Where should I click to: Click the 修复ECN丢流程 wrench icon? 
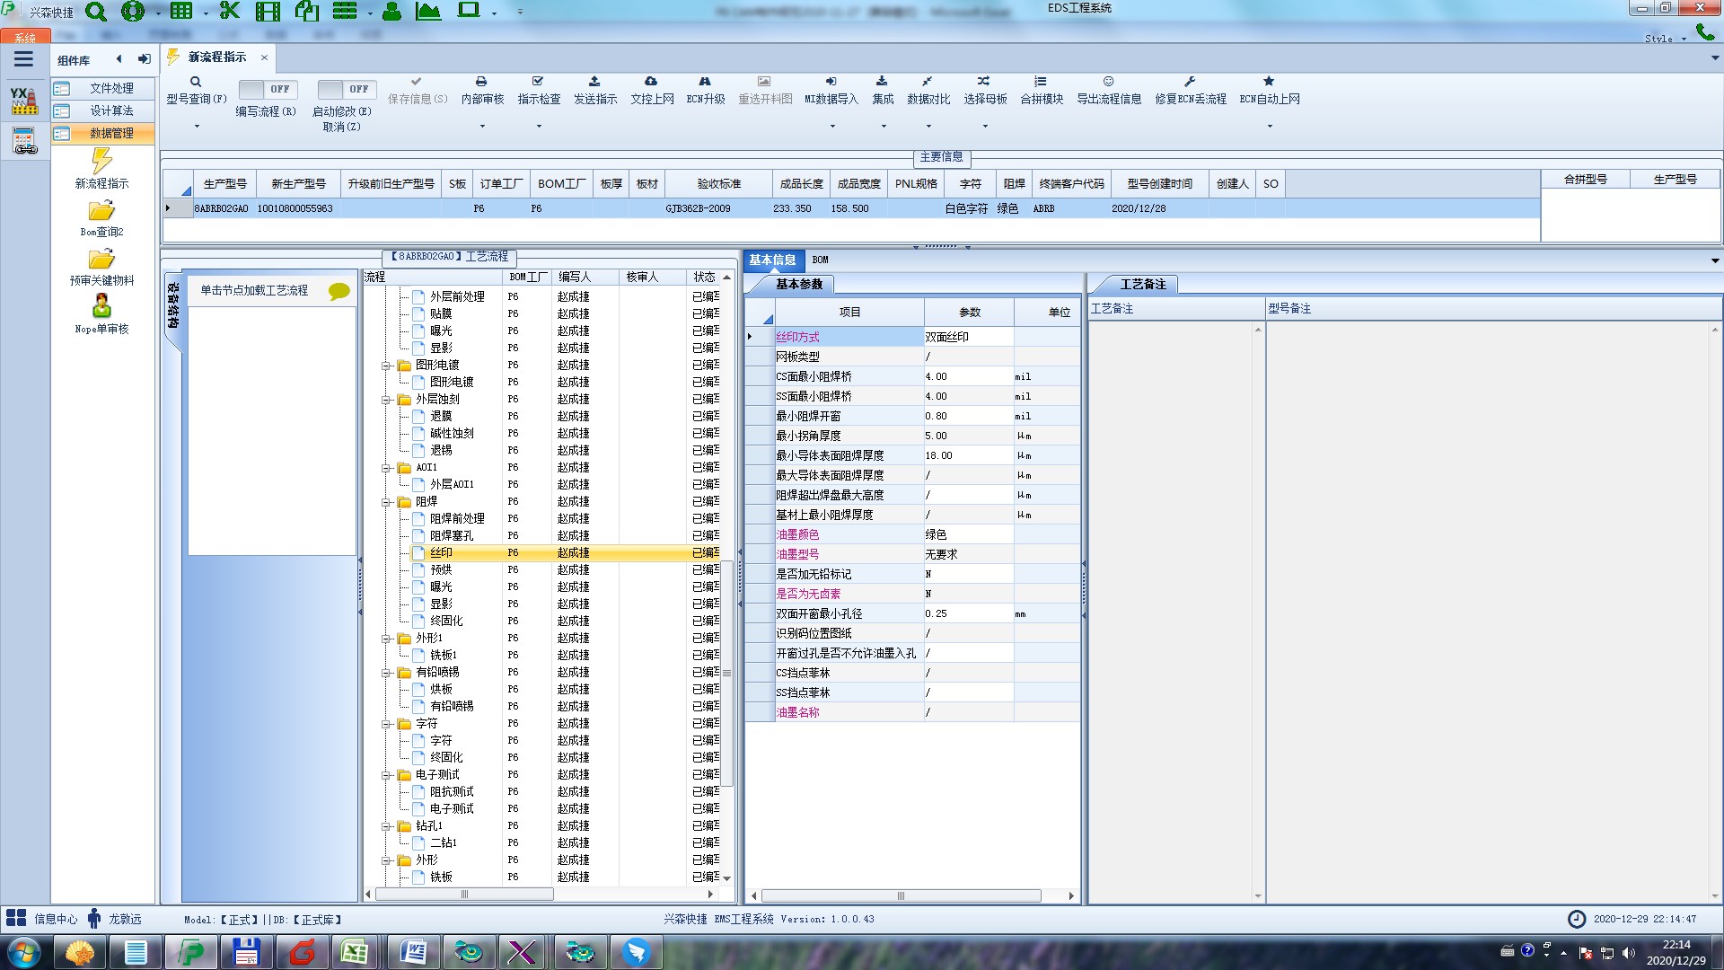pos(1190,82)
